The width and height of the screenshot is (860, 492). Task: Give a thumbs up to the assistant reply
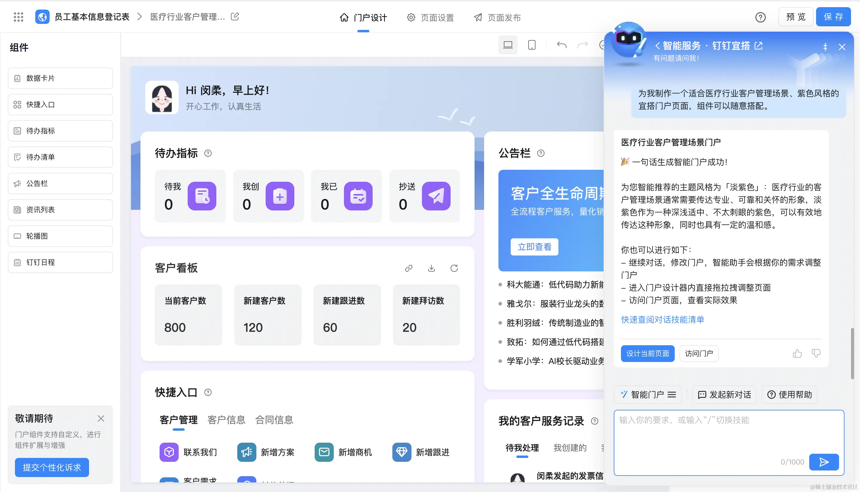(x=797, y=353)
